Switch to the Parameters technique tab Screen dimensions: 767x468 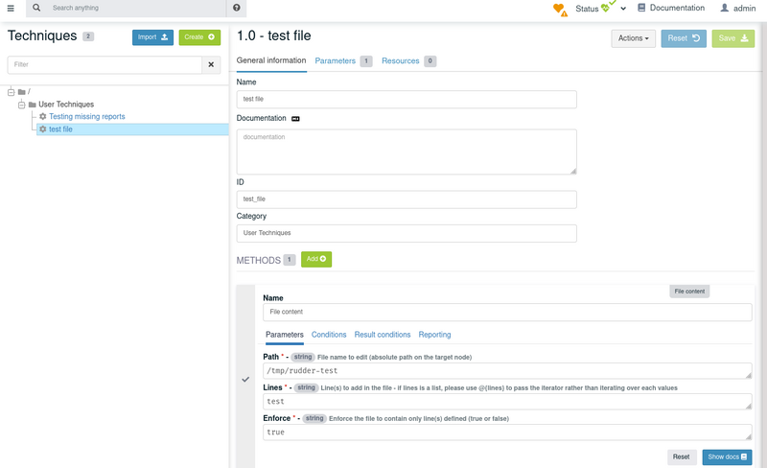pos(335,60)
